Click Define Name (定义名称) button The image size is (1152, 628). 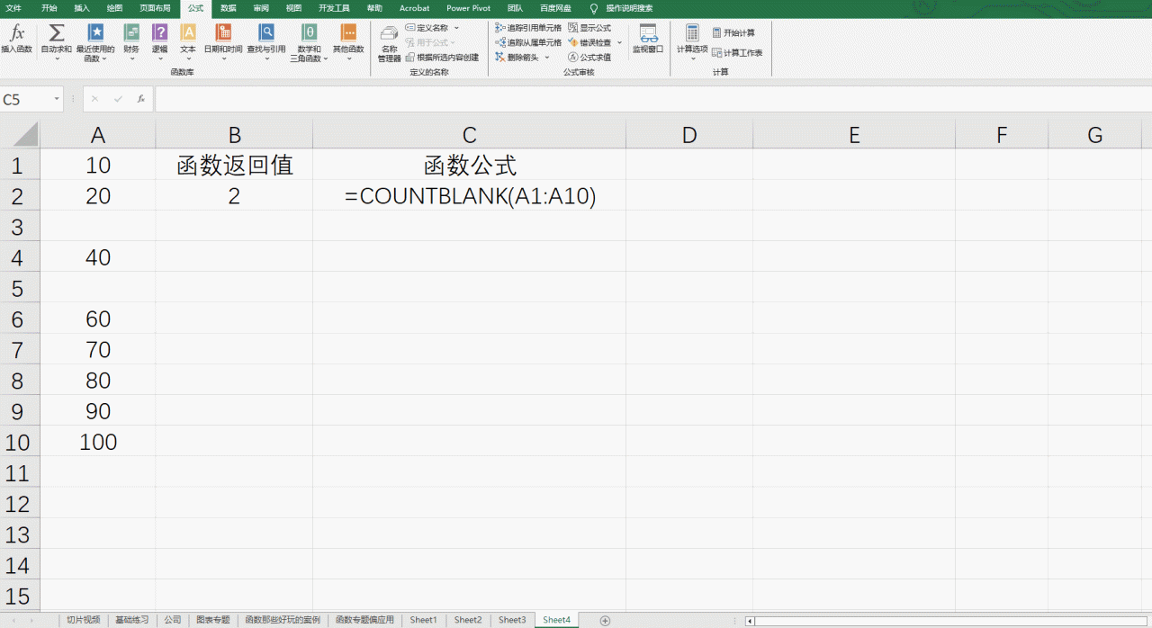point(427,28)
